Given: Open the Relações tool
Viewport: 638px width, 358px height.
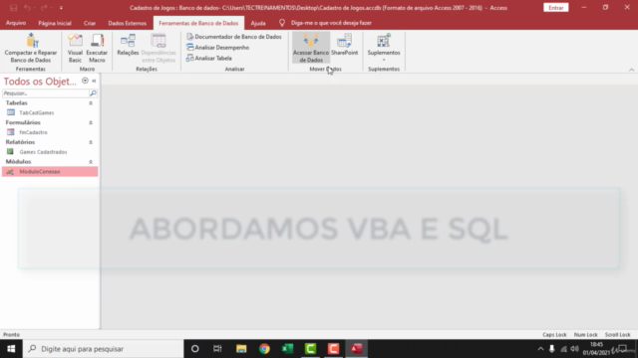Looking at the screenshot, I should 128,45.
